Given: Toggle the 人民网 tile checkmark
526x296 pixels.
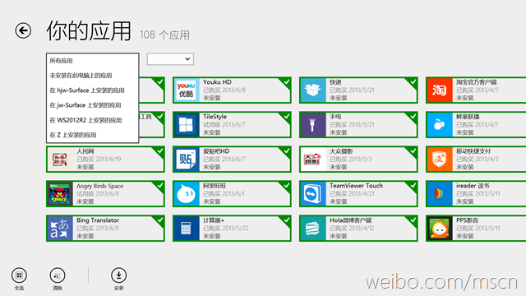Looking at the screenshot, I should tap(159, 151).
